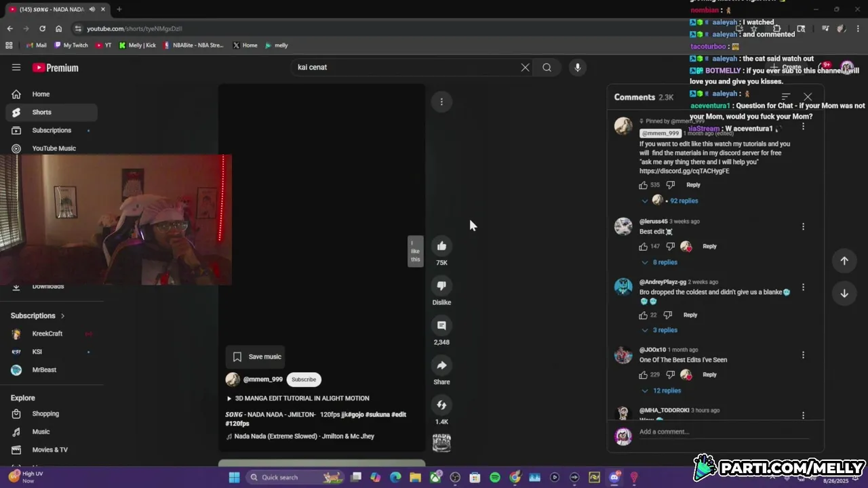Reply to the pinned comment
This screenshot has height=488, width=868.
coord(693,185)
